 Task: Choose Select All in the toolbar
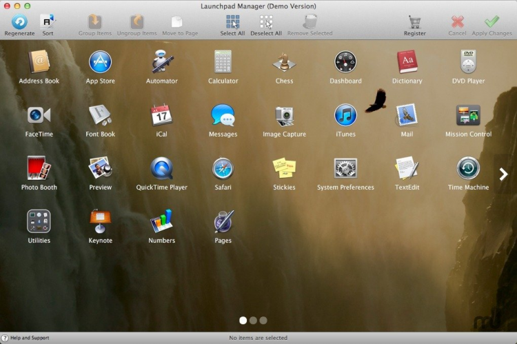click(x=232, y=25)
